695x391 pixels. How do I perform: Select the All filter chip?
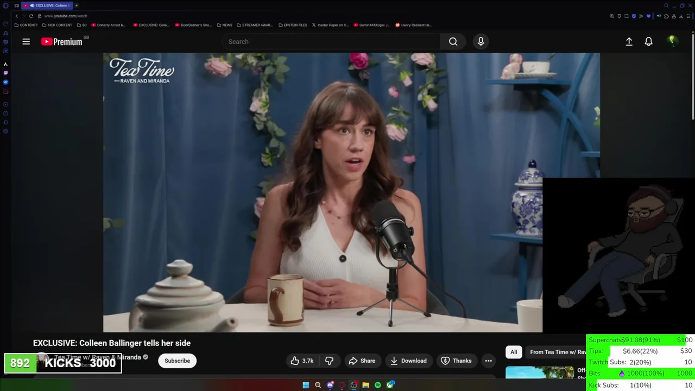(514, 352)
